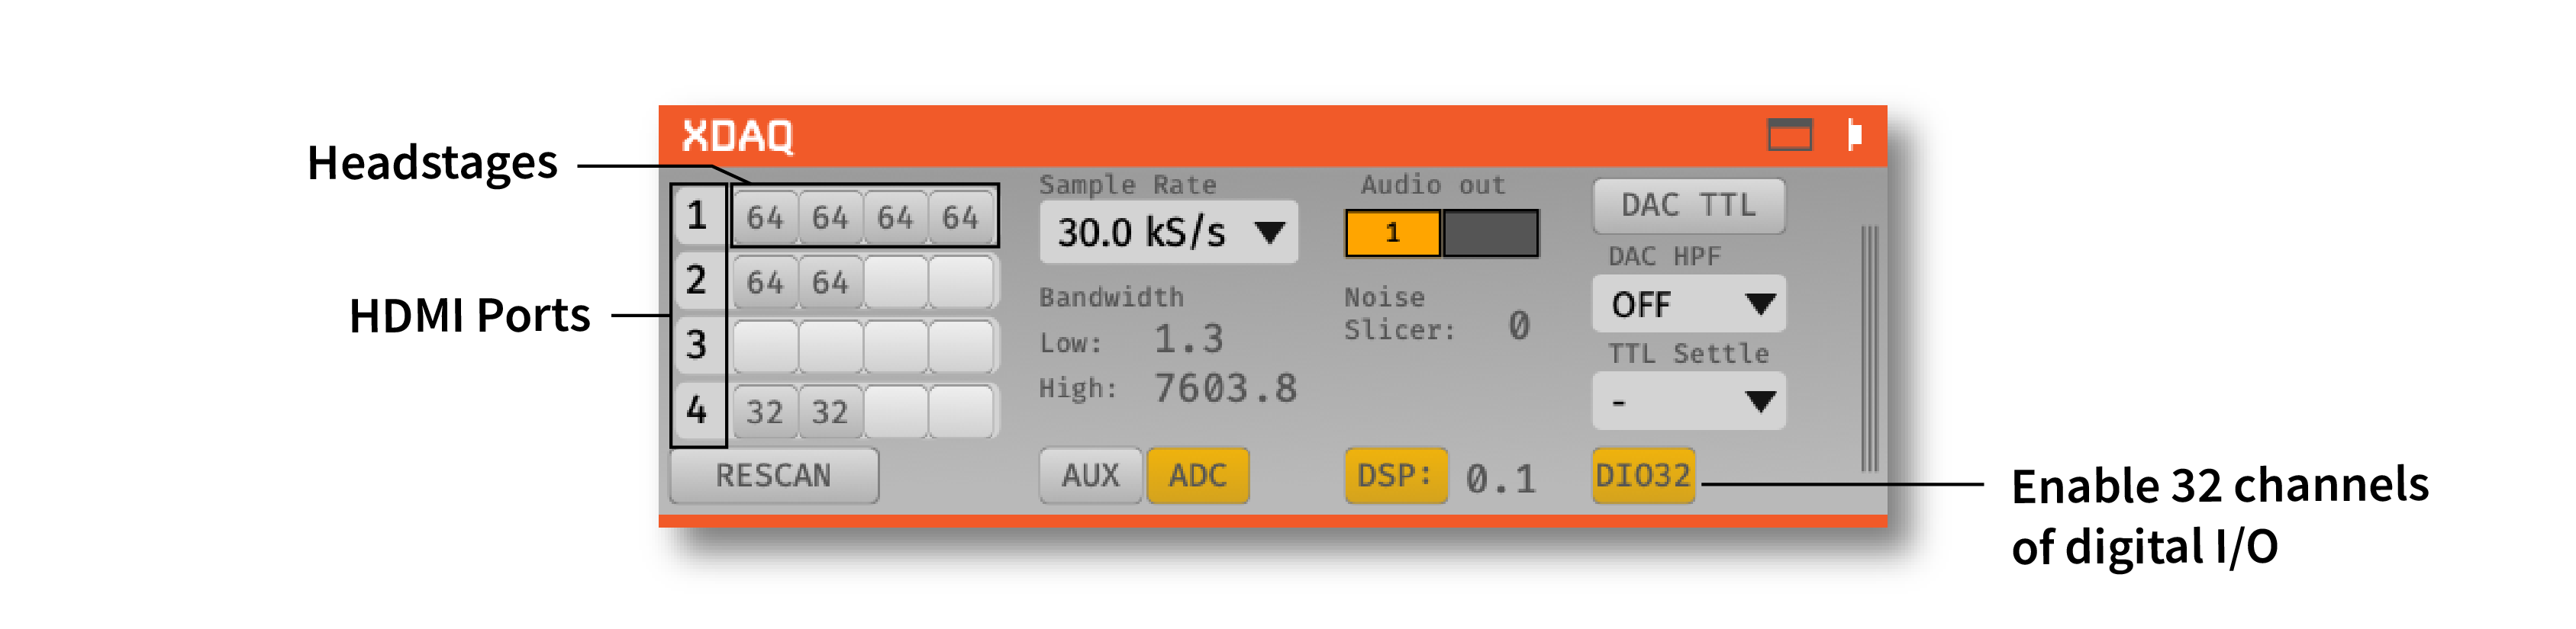Toggle fourth 64-channel headstage on port 1

[x=961, y=217]
